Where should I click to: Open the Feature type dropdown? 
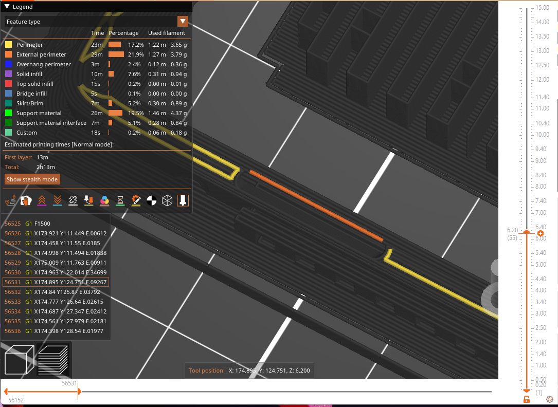pos(183,21)
